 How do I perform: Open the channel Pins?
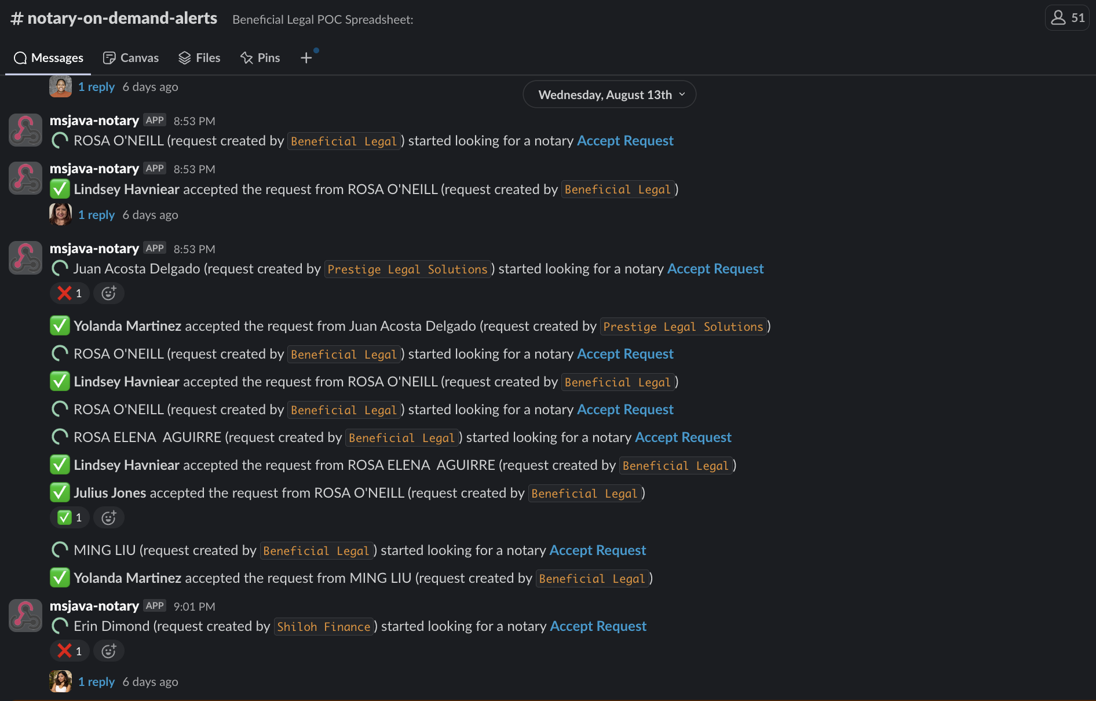click(x=260, y=57)
